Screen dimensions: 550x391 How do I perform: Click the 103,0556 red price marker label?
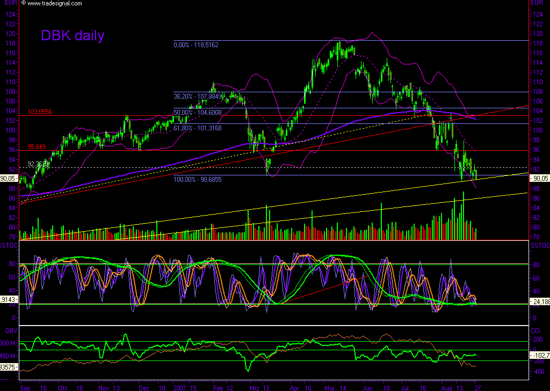coord(41,113)
